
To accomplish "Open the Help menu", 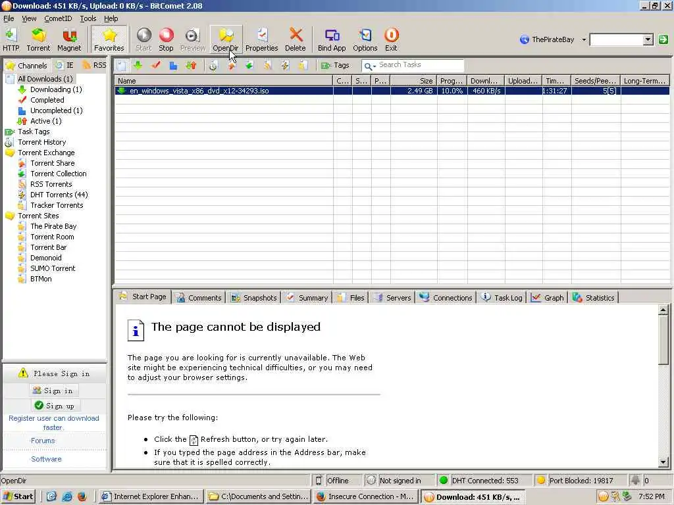I will (111, 18).
